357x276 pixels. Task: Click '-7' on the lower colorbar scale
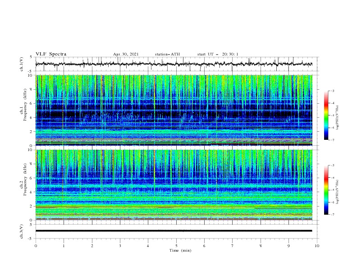(333, 214)
